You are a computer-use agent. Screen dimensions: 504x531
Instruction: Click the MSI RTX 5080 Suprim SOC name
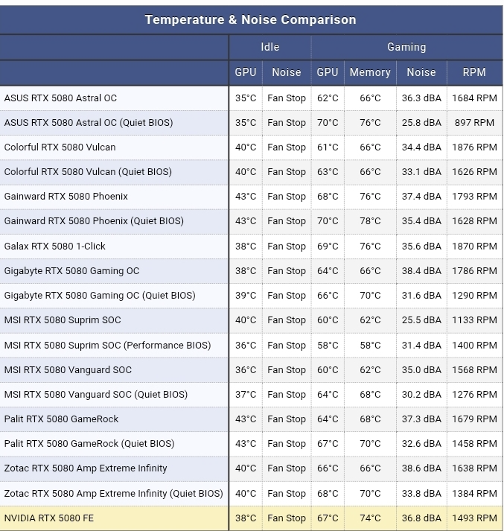(63, 320)
